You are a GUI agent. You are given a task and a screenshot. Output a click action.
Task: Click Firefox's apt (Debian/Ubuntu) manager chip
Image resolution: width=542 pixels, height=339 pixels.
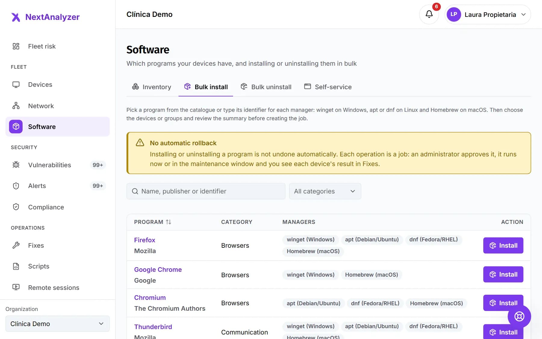[x=372, y=240]
